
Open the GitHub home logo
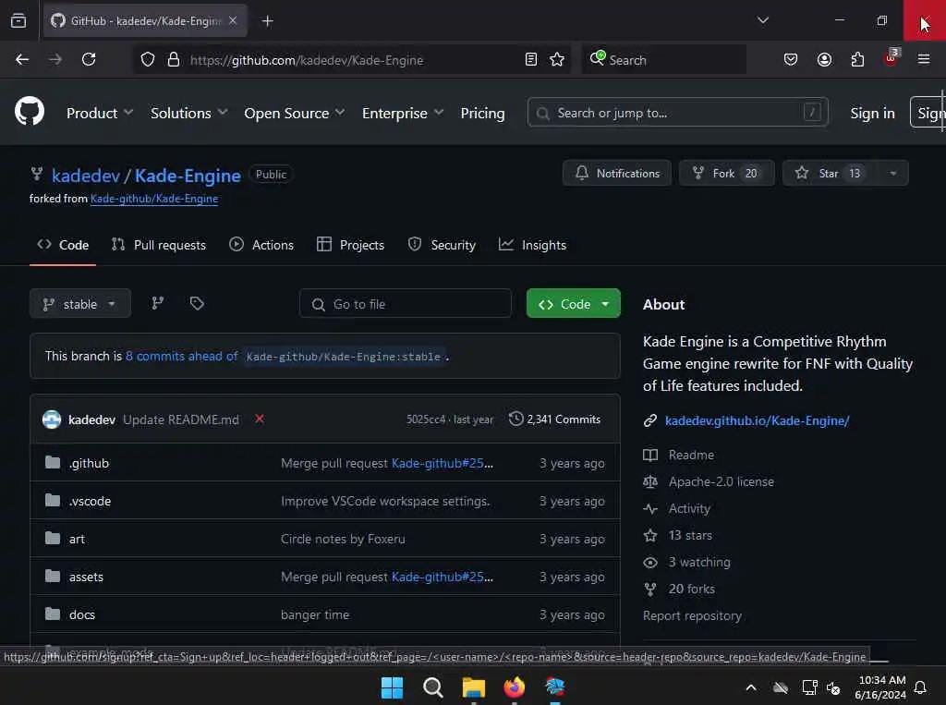pyautogui.click(x=30, y=112)
